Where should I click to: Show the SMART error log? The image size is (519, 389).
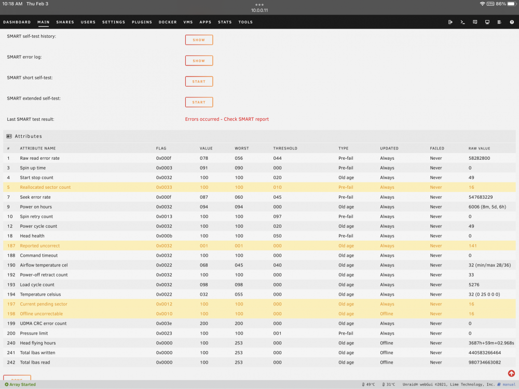[x=199, y=61]
